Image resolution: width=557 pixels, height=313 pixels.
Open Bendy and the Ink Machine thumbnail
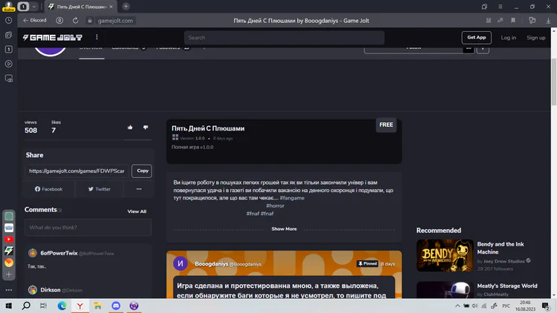(445, 255)
